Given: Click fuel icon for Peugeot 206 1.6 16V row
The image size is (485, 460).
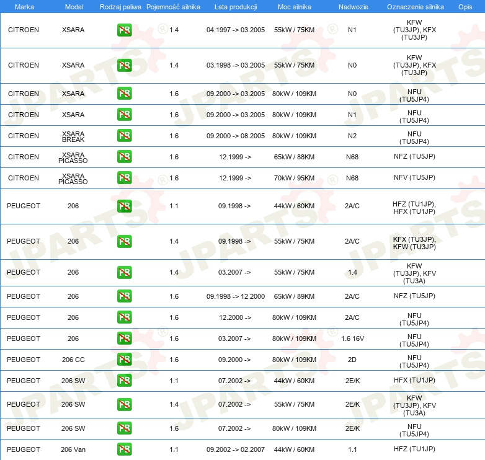Looking at the screenshot, I should coord(124,338).
